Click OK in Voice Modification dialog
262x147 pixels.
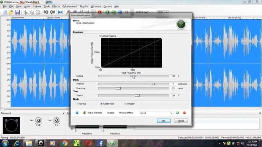164,121
